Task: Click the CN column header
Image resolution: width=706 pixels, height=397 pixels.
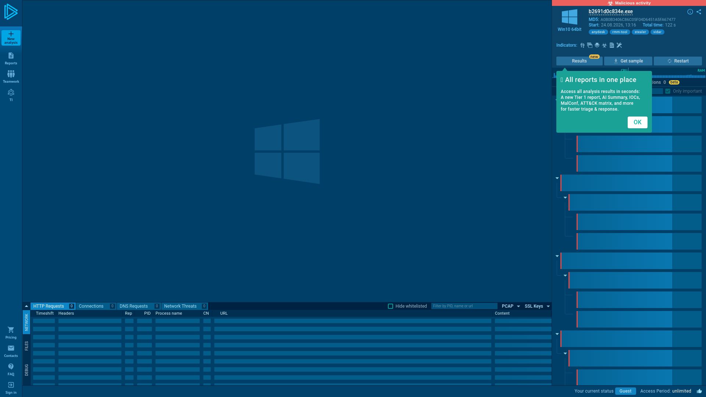Action: [x=206, y=314]
